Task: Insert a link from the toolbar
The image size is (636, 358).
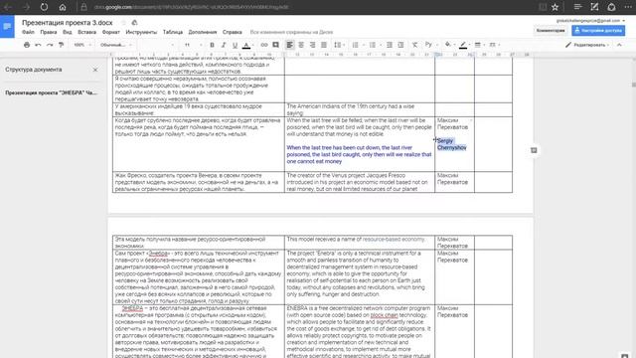Action: pyautogui.click(x=264, y=45)
